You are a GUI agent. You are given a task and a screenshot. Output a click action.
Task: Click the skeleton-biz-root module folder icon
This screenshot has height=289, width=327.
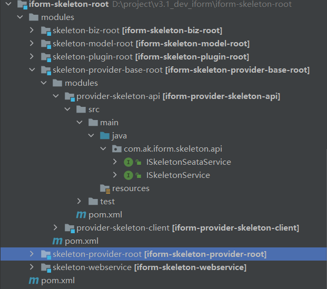coord(46,31)
